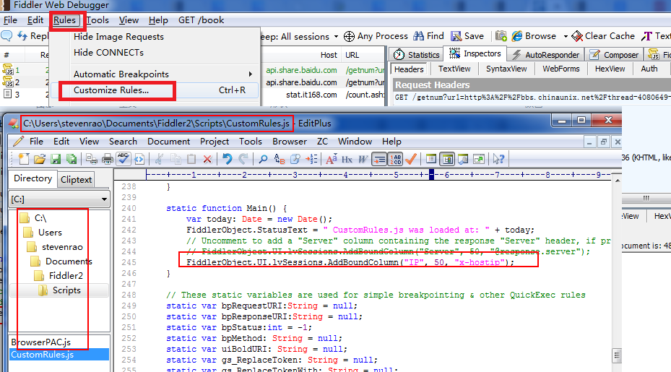Click the Save floppy disk icon in EditPlus

[x=56, y=159]
